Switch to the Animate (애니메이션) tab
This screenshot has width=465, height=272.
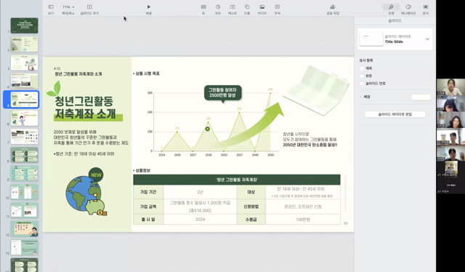tap(408, 9)
